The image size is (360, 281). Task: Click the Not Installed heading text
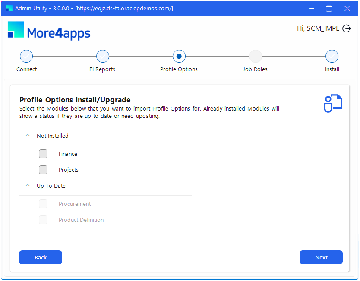click(x=53, y=136)
